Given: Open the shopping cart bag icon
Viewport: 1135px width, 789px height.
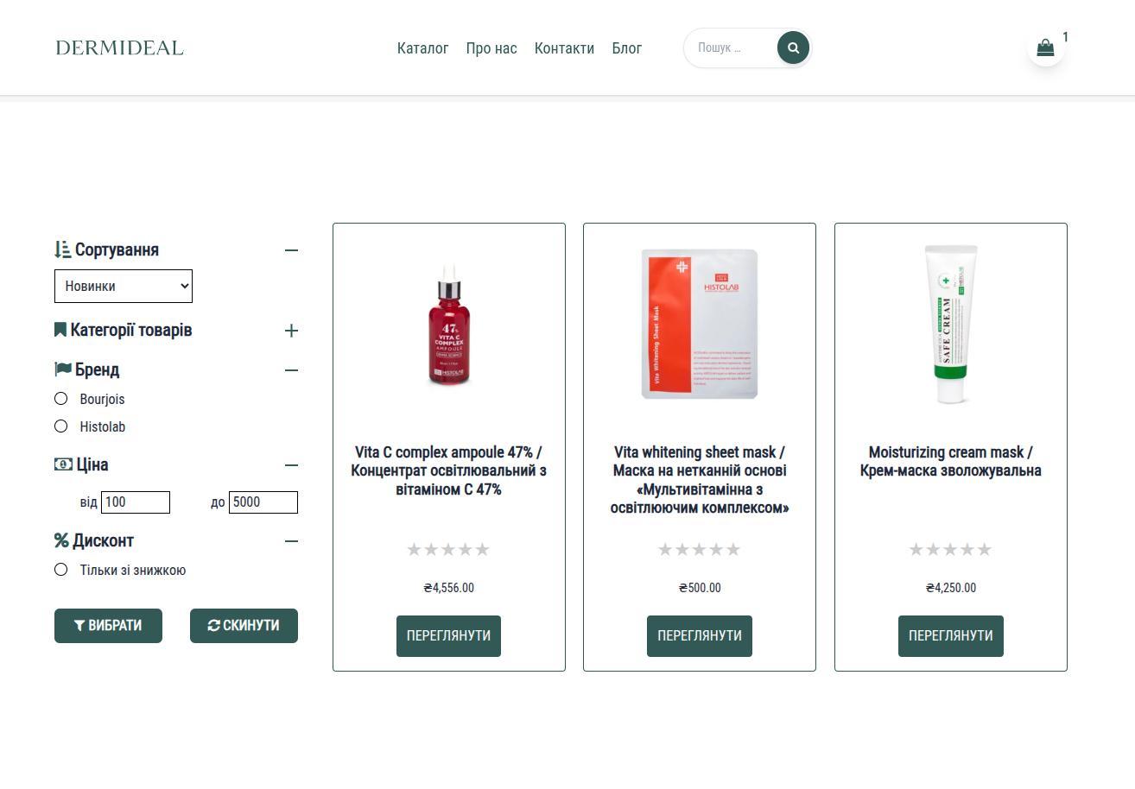Looking at the screenshot, I should pos(1045,48).
